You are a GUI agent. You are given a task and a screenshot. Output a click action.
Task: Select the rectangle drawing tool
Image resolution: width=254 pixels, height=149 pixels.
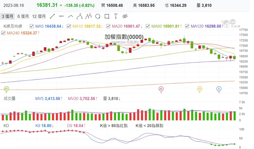coord(107,16)
